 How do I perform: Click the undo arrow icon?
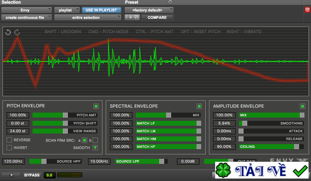(x=8, y=32)
